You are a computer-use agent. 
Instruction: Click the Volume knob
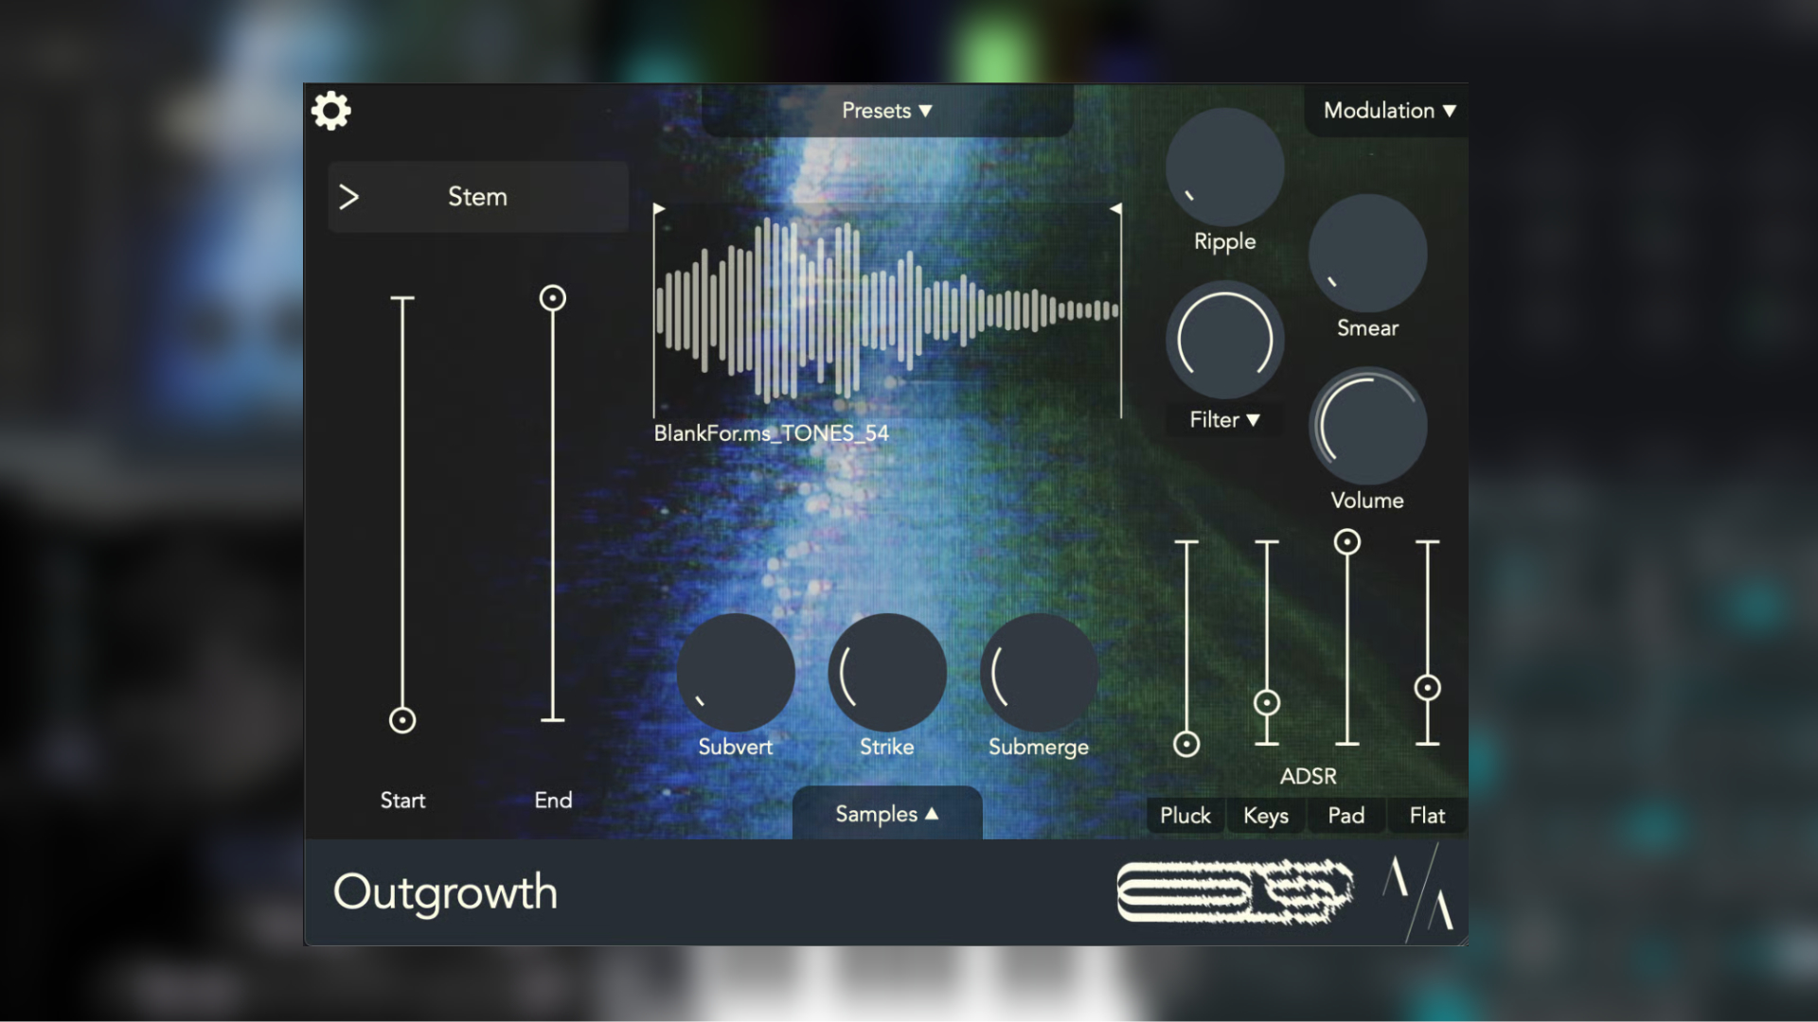1367,426
